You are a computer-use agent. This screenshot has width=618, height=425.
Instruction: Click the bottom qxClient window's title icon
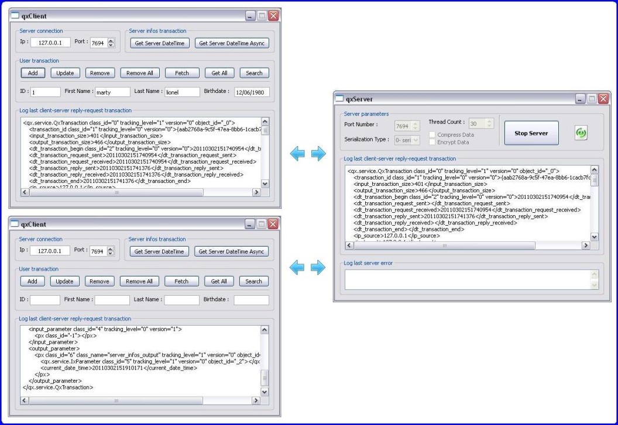(x=14, y=224)
